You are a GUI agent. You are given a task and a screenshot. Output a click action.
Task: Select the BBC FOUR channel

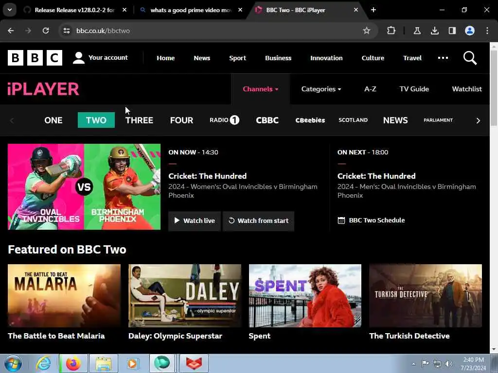click(182, 120)
